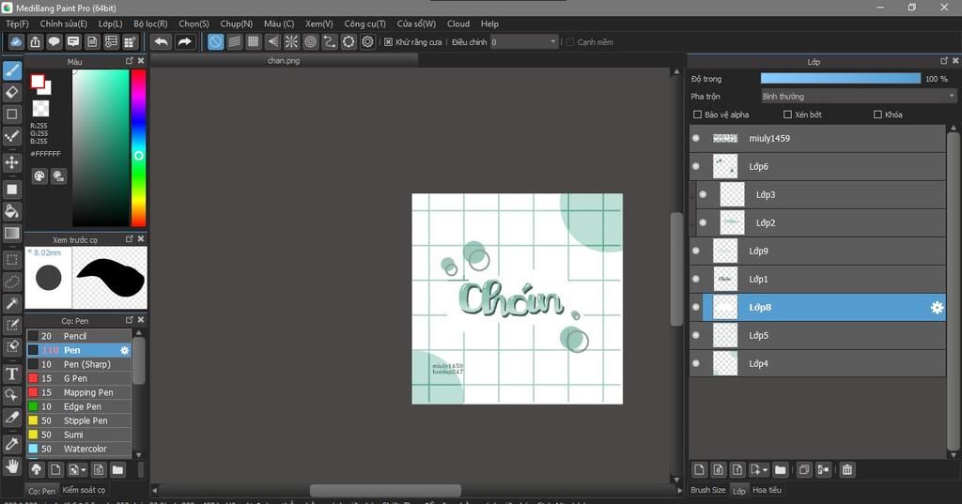
Task: Click the white foreground color swatch
Action: coord(38,82)
